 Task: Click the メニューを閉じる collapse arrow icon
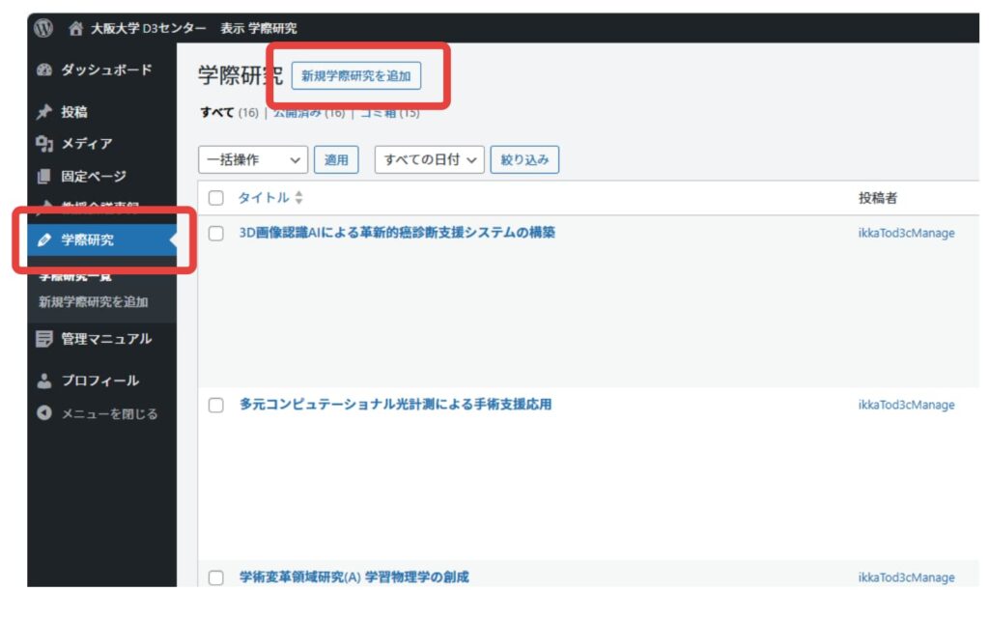pyautogui.click(x=44, y=413)
